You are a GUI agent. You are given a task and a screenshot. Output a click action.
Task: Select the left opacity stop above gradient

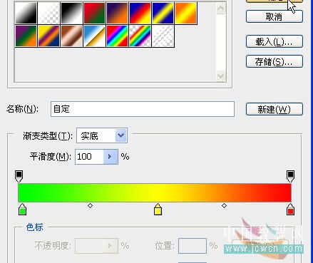[x=19, y=176]
